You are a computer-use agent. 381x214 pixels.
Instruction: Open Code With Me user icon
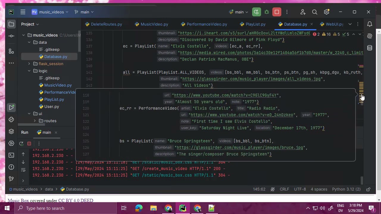[x=303, y=12]
